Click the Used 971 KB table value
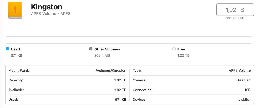This screenshot has height=108, width=257. coord(120,99)
